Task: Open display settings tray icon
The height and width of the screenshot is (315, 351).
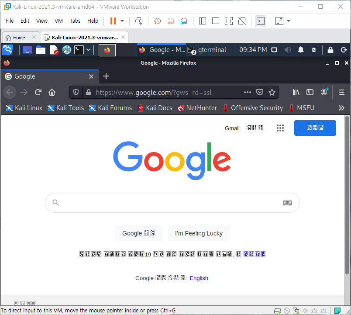Action: (274, 50)
